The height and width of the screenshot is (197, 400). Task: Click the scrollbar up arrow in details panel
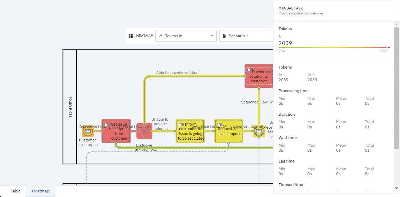pos(396,24)
